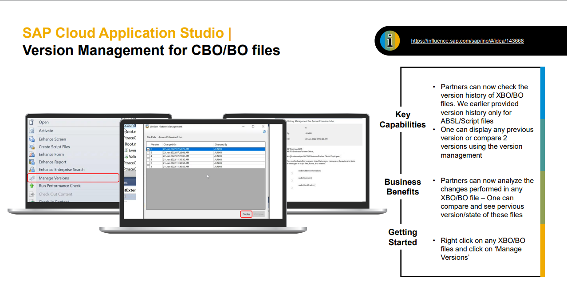The width and height of the screenshot is (567, 294).
Task: Click the Changed On column header
Action: click(169, 145)
